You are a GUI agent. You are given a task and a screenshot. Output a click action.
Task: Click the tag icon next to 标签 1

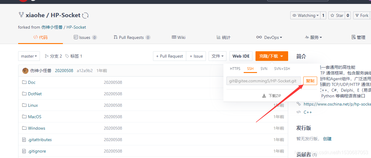coord(67,56)
